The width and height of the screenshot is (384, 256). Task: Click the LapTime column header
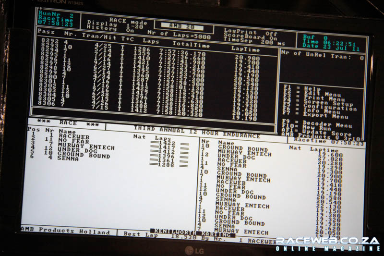click(246, 49)
